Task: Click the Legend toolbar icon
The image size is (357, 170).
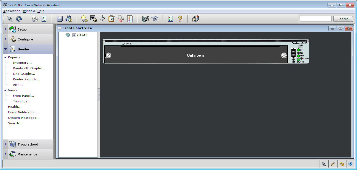Action: (171, 19)
